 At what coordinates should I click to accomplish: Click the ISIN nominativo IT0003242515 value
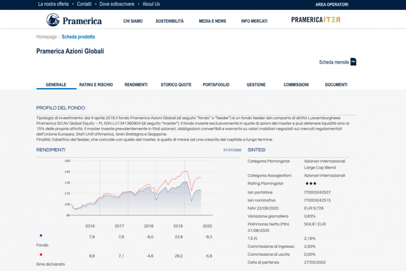pos(317,200)
